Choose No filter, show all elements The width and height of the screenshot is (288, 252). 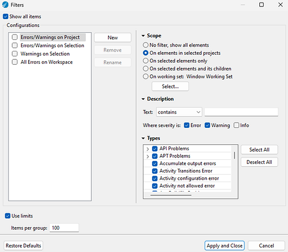point(146,45)
